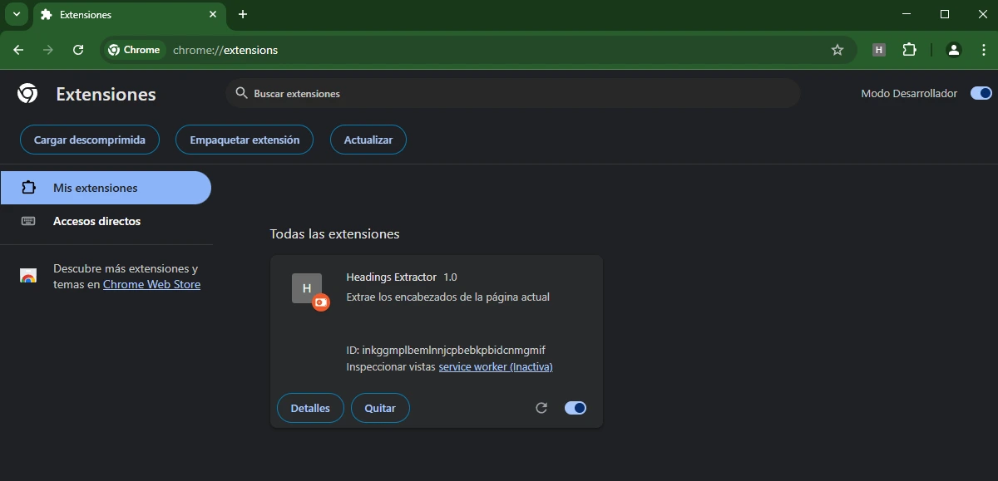998x481 pixels.
Task: Reload the Headings Extractor extension
Action: [541, 408]
